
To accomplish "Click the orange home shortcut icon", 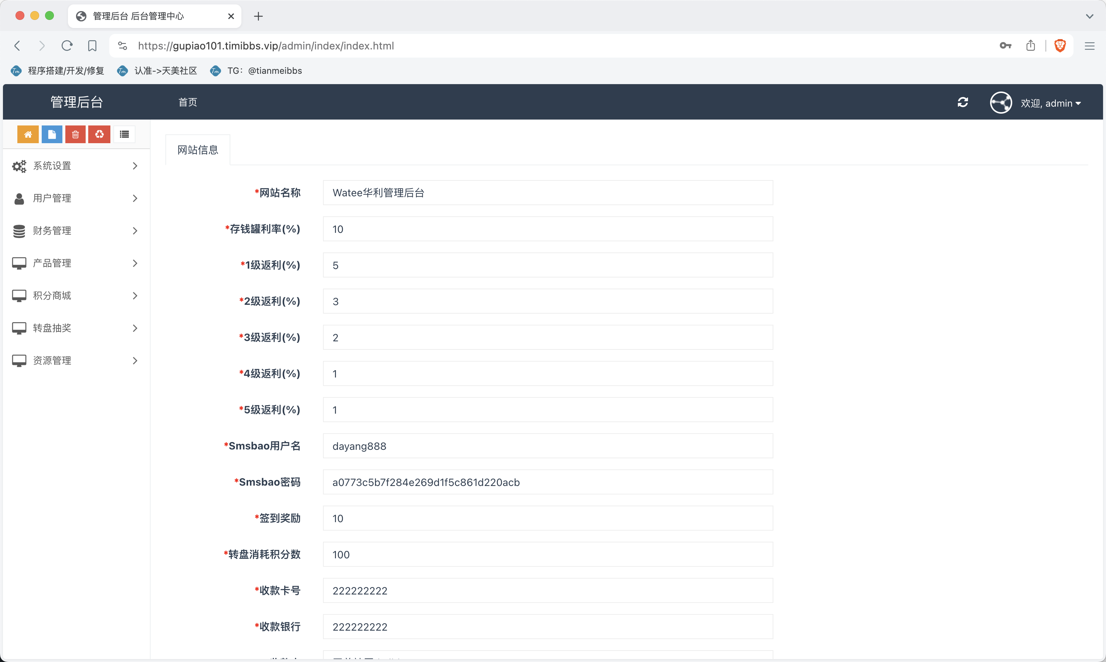I will point(28,134).
